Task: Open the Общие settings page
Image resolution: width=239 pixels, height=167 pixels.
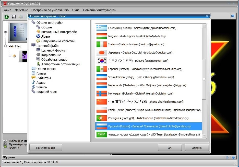Action: pos(46,27)
